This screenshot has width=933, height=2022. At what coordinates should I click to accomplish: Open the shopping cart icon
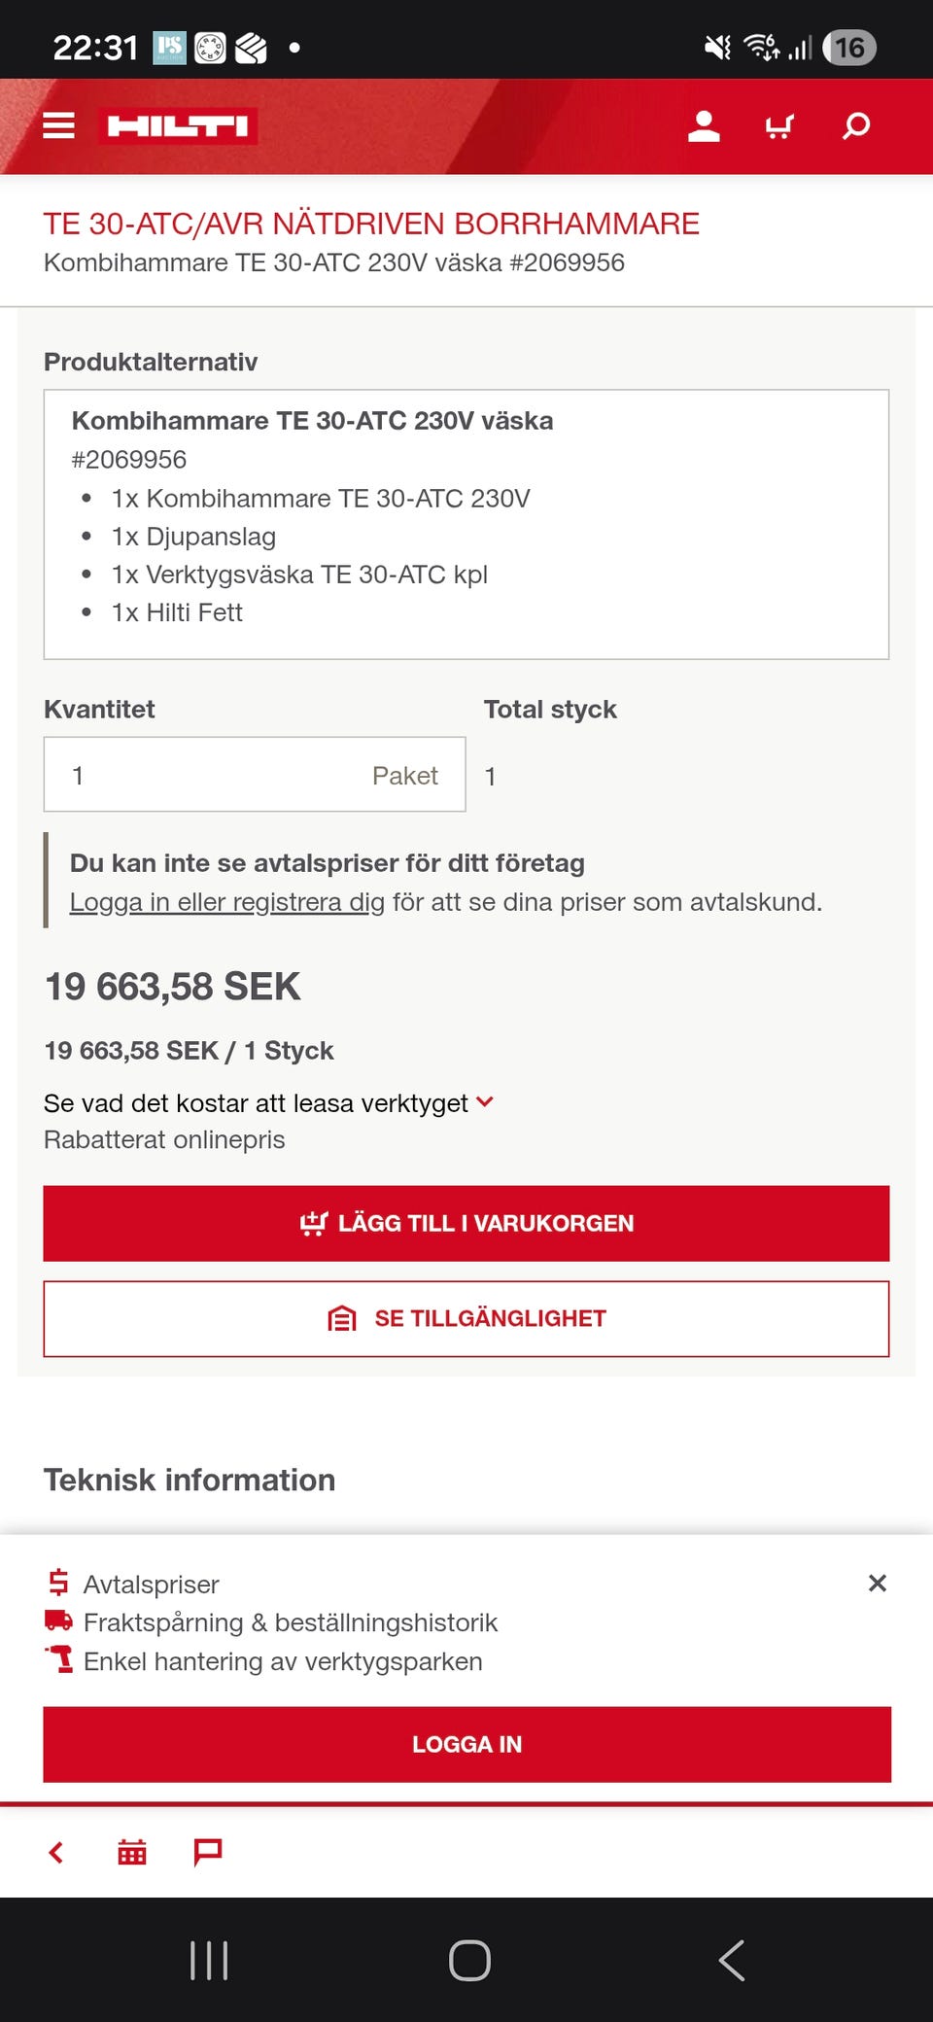780,125
